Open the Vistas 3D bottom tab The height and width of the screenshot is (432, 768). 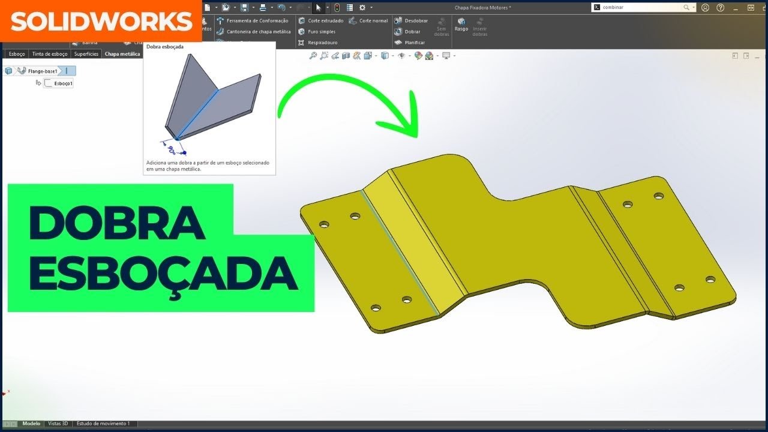(58, 424)
